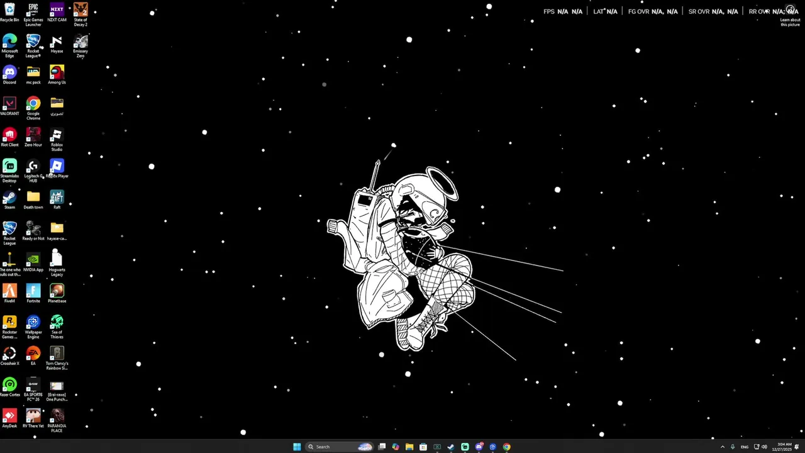Screen dimensions: 805x453
Task: Select the Roblox Player icon
Action: click(x=57, y=169)
